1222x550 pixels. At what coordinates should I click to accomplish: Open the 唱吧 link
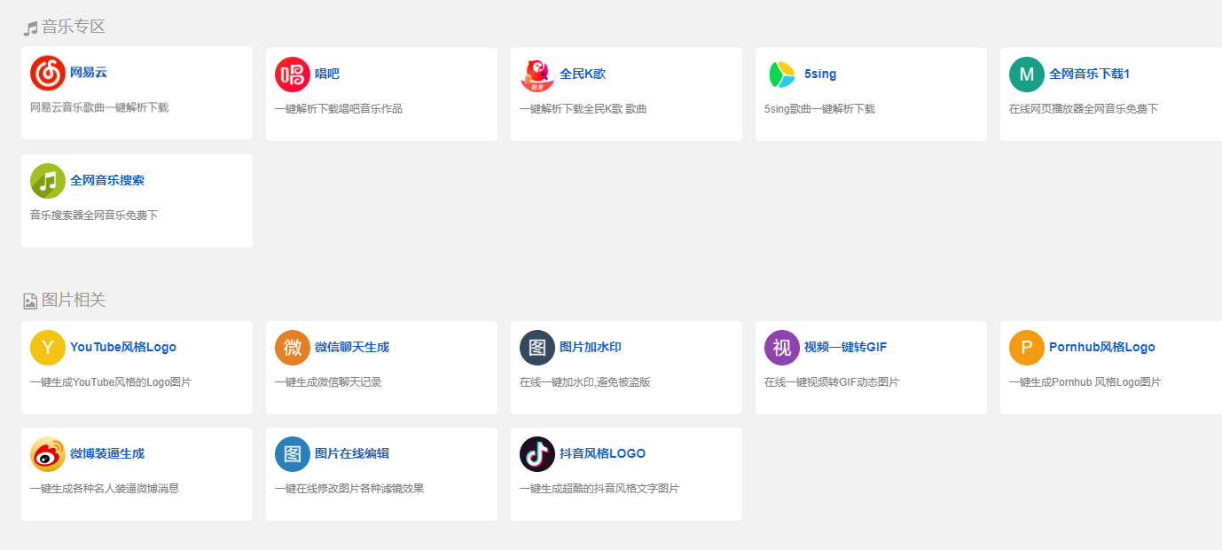pos(327,75)
